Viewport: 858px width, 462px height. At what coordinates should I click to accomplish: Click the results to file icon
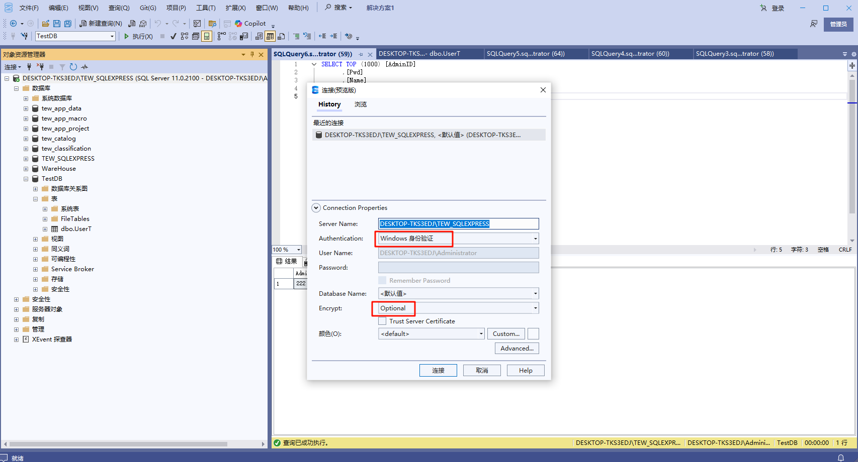[x=281, y=36]
